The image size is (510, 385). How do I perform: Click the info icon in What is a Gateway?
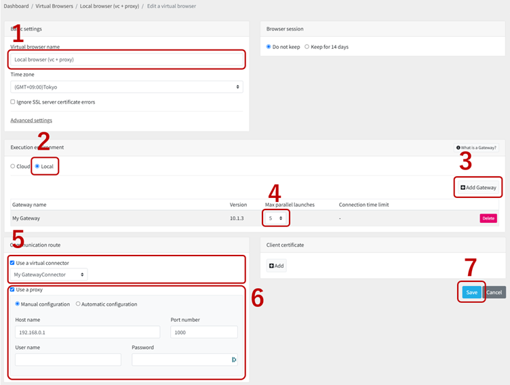(x=458, y=148)
